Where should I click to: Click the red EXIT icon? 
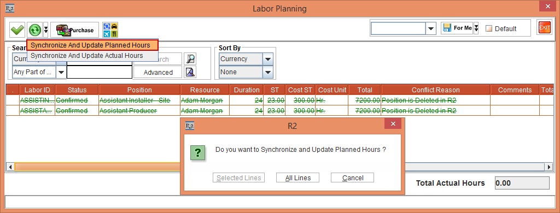pyautogui.click(x=545, y=28)
